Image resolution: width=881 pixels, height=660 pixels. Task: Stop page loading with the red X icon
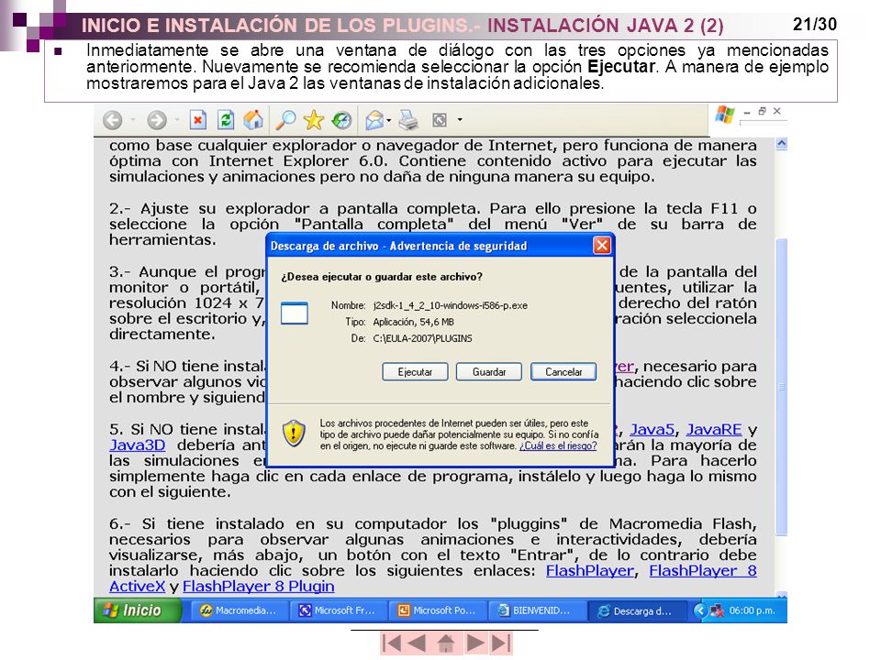point(198,119)
